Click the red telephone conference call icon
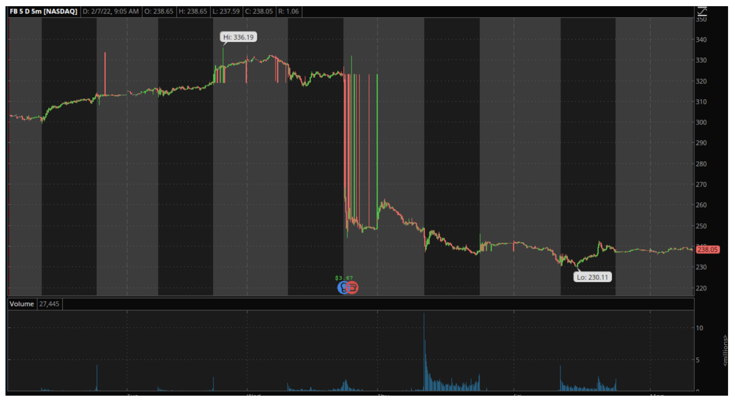This screenshot has height=403, width=735. tap(352, 288)
